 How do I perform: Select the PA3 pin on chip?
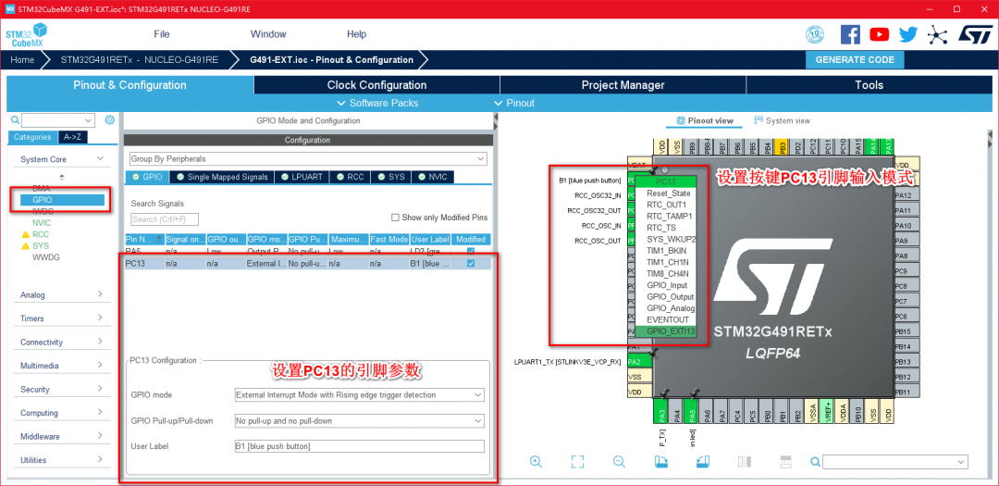pos(662,412)
